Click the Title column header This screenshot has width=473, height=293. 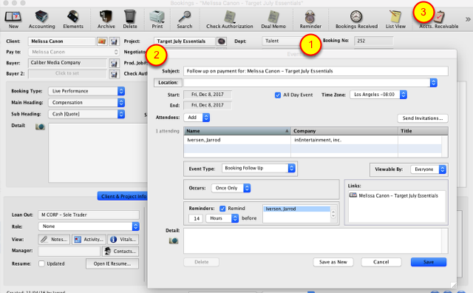[x=423, y=131]
